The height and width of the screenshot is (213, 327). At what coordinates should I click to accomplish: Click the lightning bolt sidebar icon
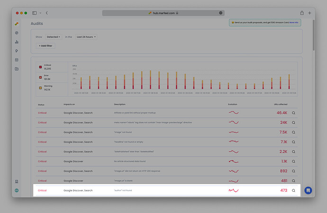17,51
